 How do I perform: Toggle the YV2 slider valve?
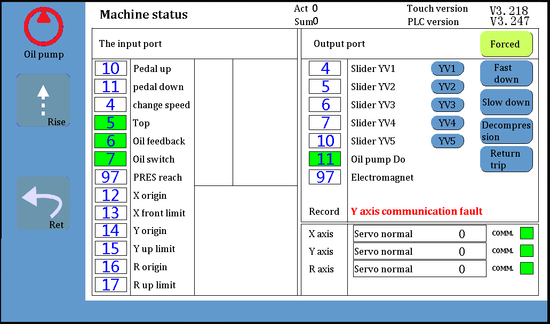tap(447, 87)
